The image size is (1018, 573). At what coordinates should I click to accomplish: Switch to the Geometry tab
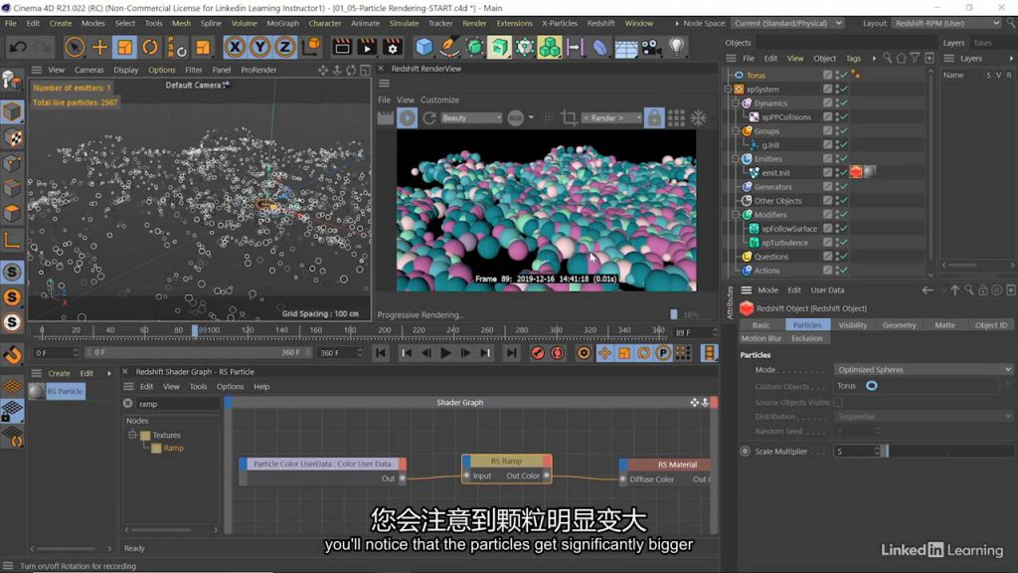(899, 325)
